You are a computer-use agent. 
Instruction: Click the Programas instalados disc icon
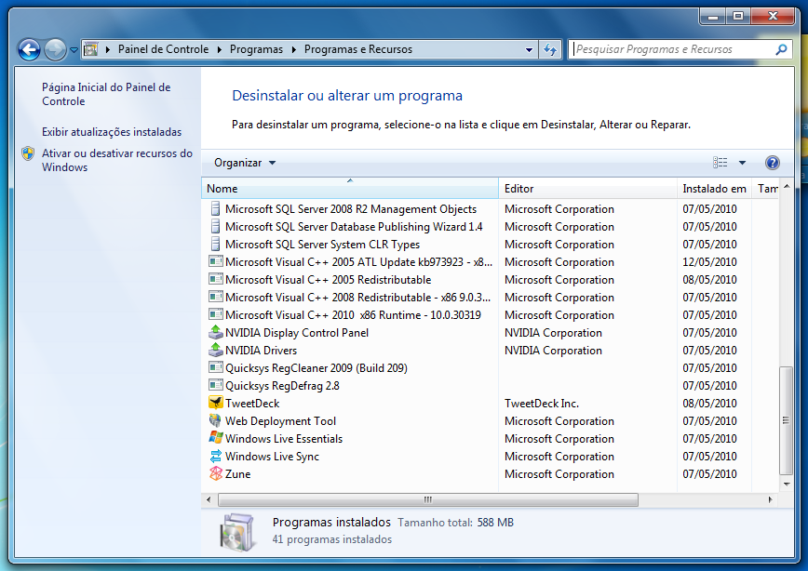[237, 532]
